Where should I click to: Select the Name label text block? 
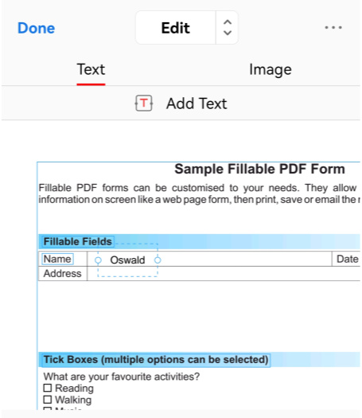[57, 259]
